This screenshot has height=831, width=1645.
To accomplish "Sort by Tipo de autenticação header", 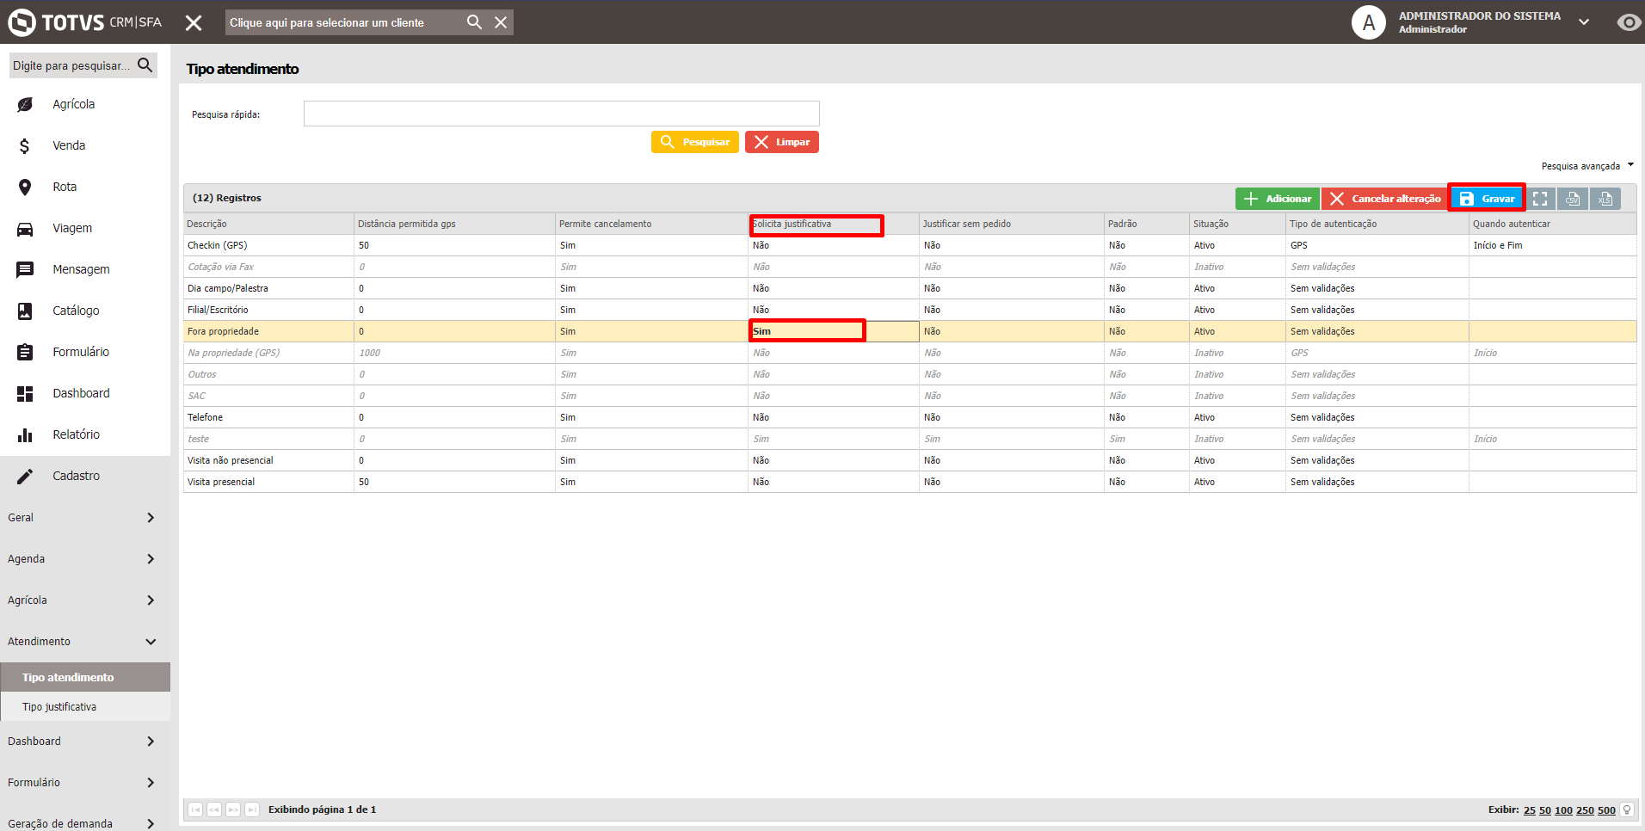I will (1377, 224).
